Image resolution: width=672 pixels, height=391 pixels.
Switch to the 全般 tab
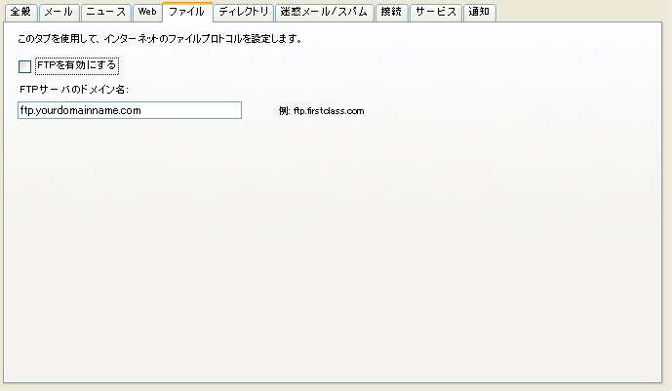coord(20,13)
